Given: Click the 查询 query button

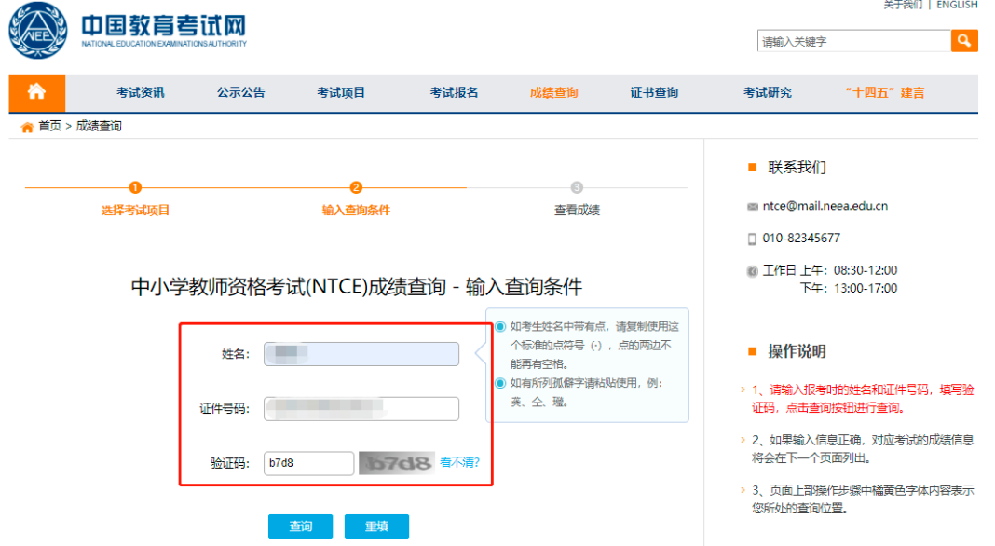Looking at the screenshot, I should [x=300, y=526].
